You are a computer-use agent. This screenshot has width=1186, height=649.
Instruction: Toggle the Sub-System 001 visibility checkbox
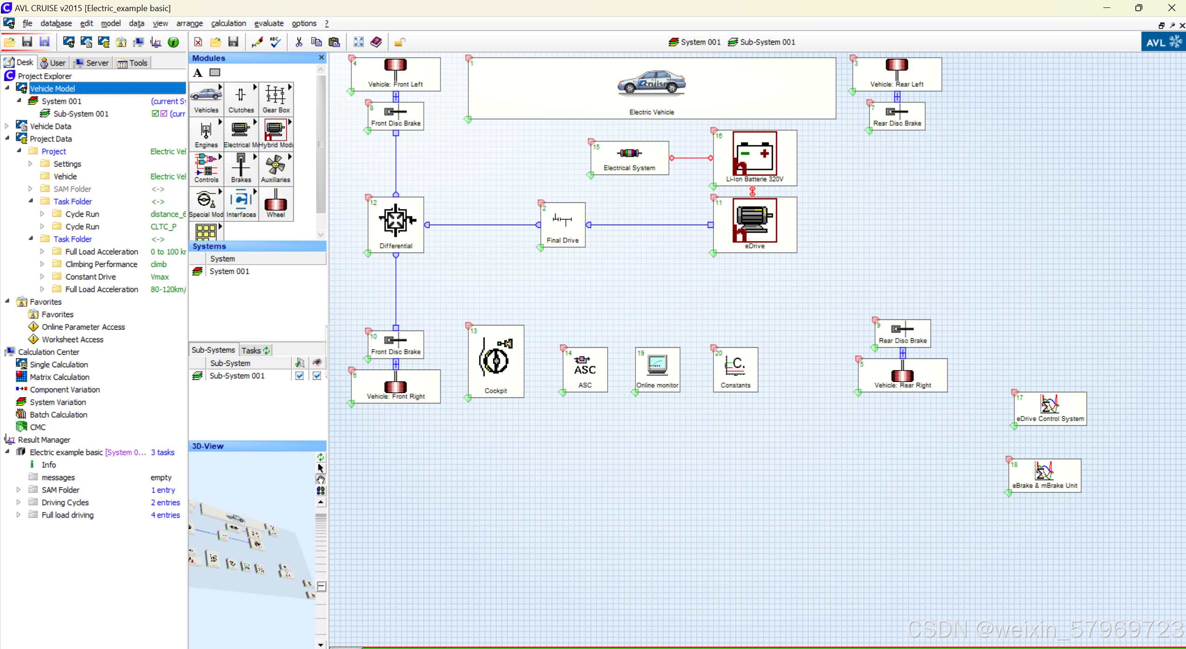click(317, 376)
